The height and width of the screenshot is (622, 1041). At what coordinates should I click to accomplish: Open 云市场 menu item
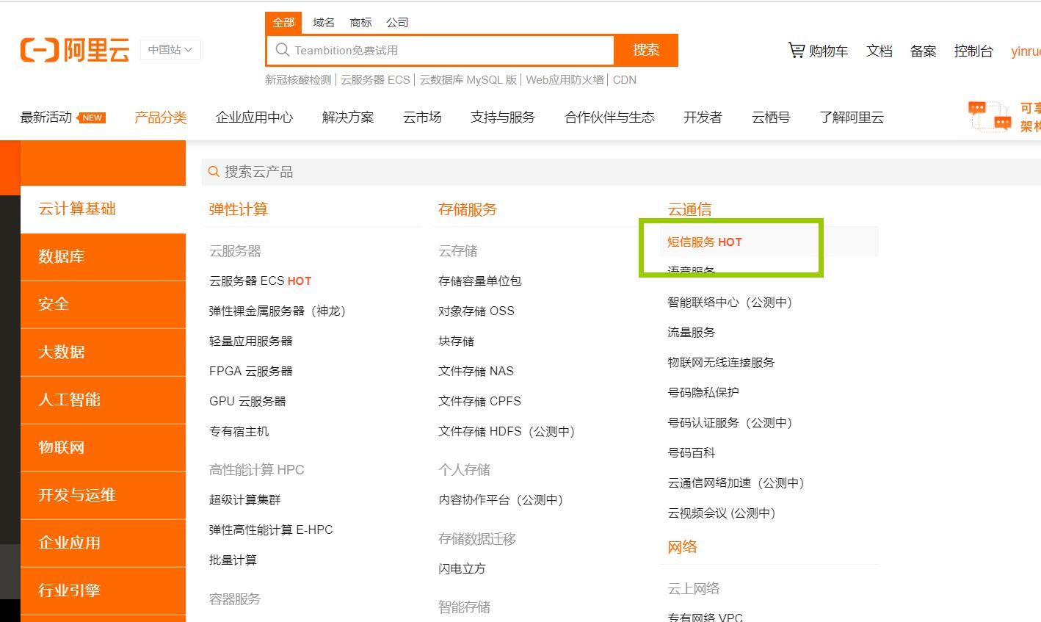tap(422, 117)
